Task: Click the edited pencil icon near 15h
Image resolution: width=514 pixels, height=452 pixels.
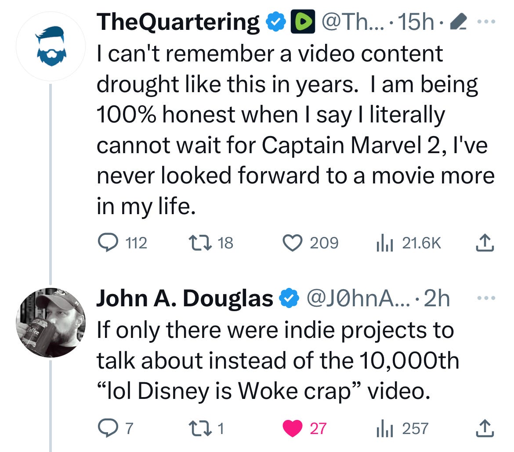Action: (458, 22)
